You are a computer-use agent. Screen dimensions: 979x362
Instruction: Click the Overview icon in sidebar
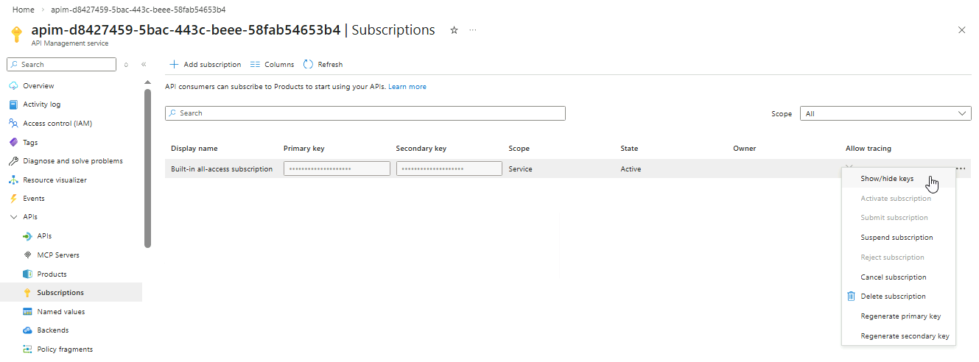[13, 86]
